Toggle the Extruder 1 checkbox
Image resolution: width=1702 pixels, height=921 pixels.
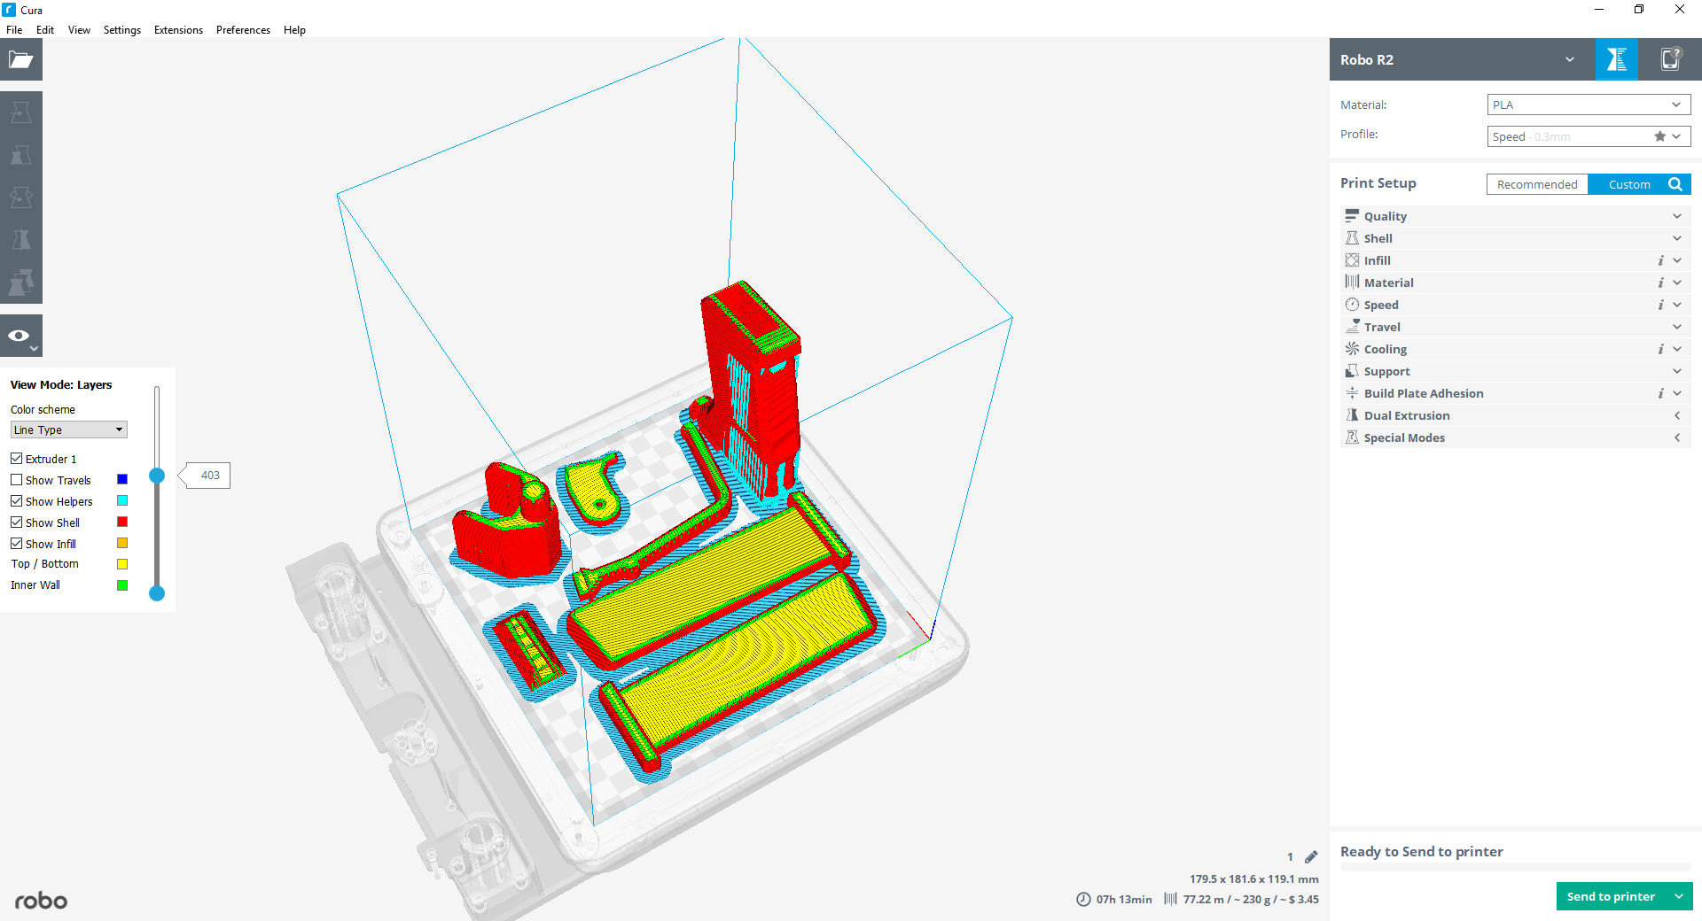point(16,459)
